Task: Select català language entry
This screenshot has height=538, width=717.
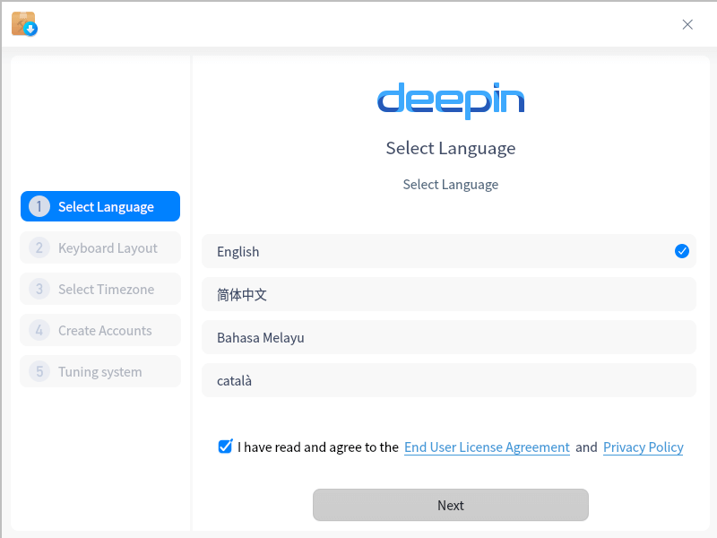Action: [449, 380]
